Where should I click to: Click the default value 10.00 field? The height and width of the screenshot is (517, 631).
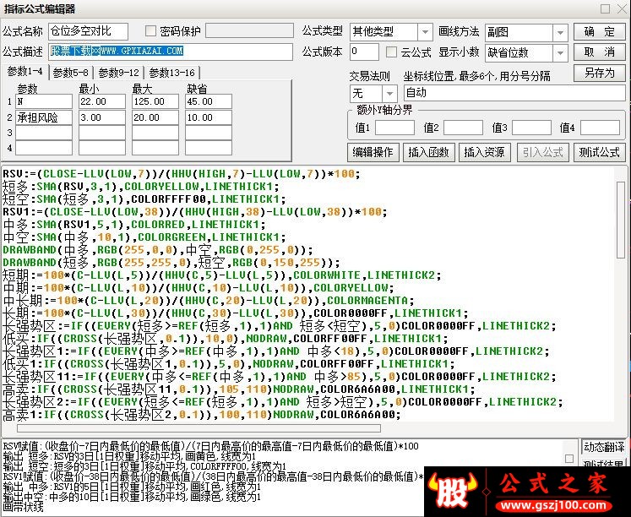pyautogui.click(x=209, y=117)
